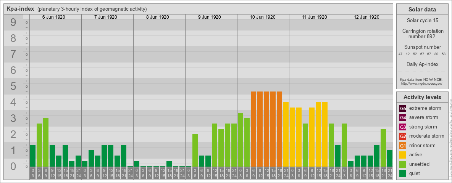
Task: Click the Solar data panel heading
Action: coord(422,10)
